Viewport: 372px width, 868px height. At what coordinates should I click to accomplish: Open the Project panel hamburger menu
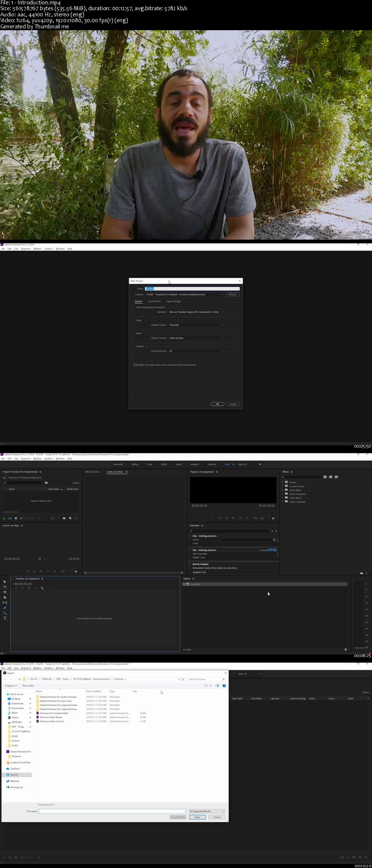coord(40,472)
